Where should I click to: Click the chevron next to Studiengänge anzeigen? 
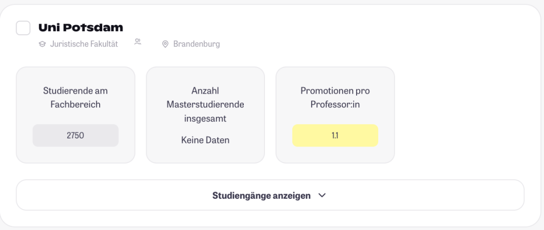(322, 195)
